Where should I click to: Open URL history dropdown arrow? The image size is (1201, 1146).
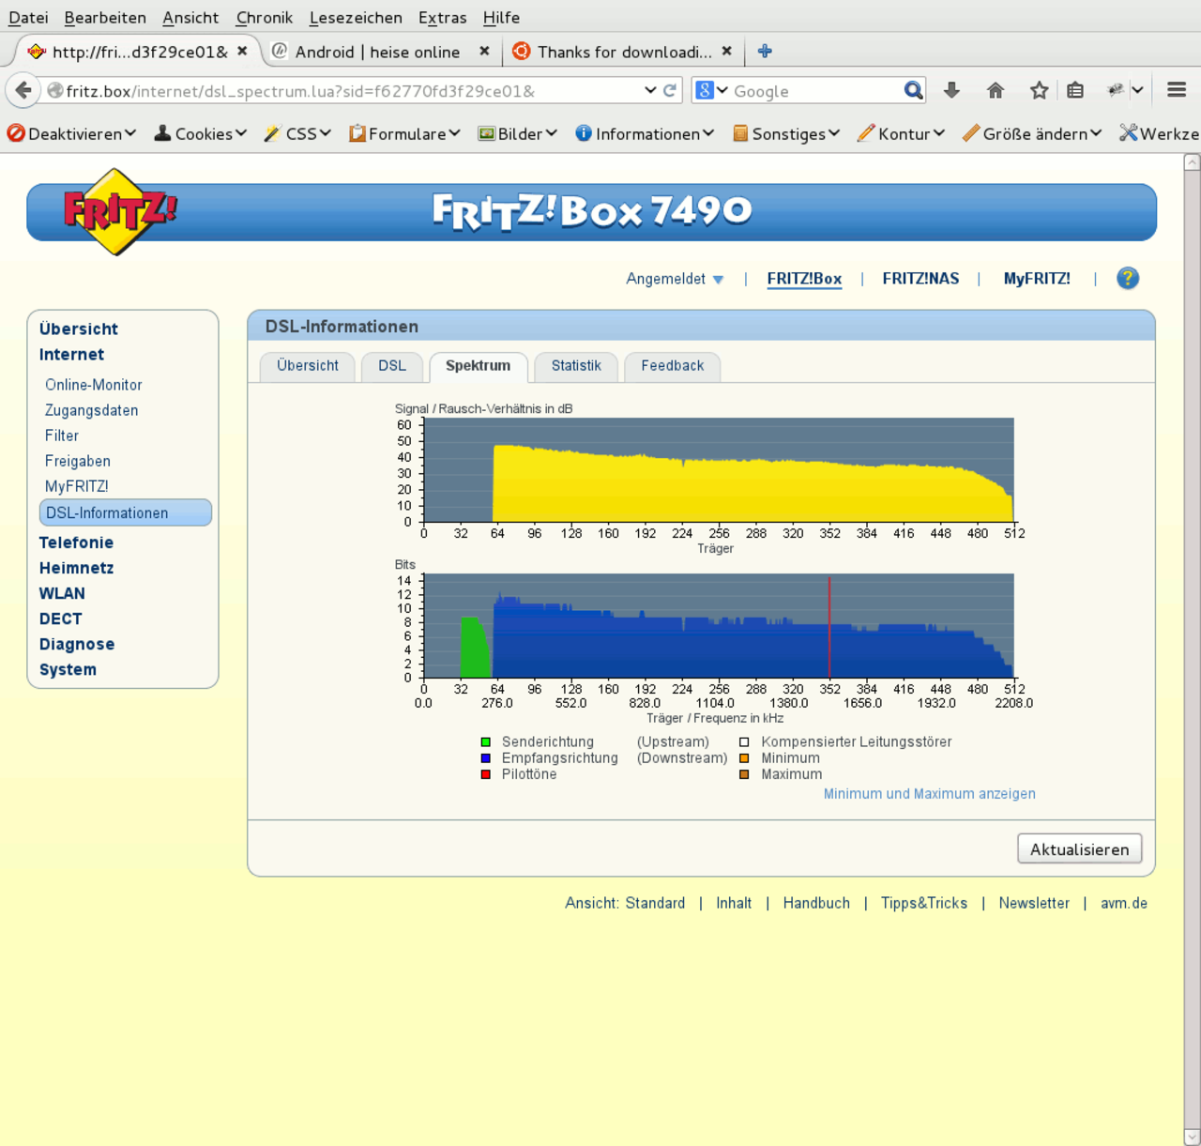[650, 90]
